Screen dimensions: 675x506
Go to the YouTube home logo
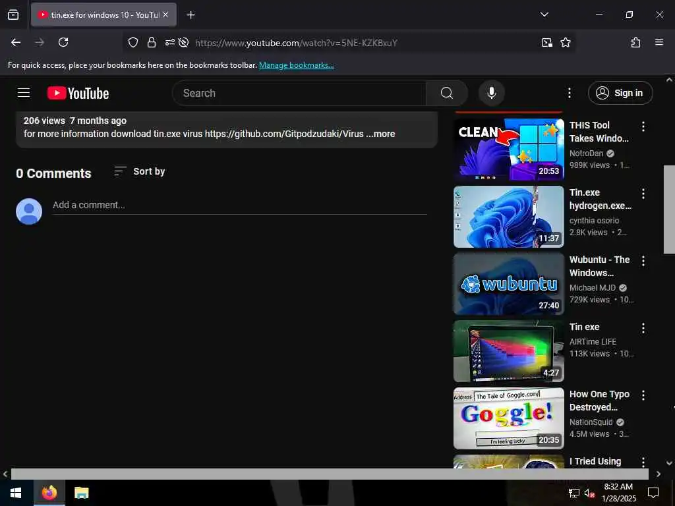pos(78,93)
